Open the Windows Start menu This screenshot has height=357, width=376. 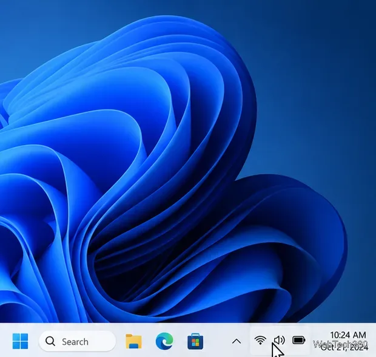click(x=21, y=341)
